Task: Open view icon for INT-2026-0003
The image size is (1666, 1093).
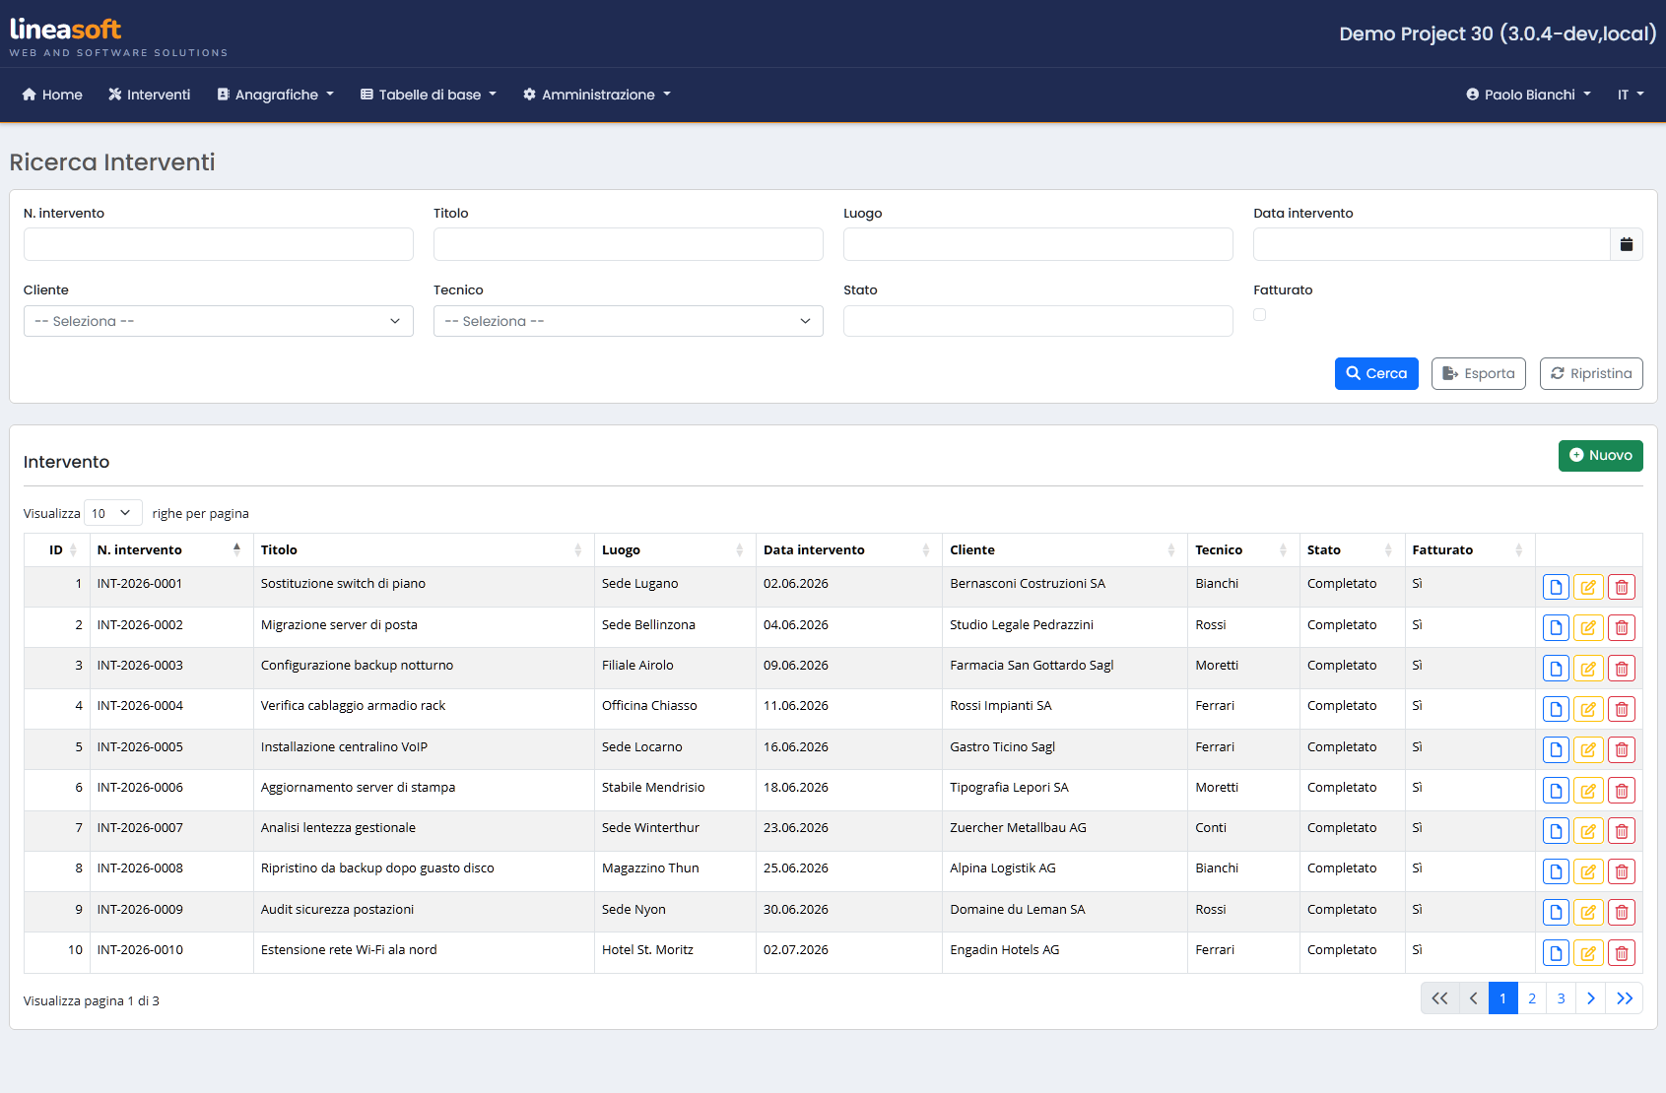Action: (1556, 670)
